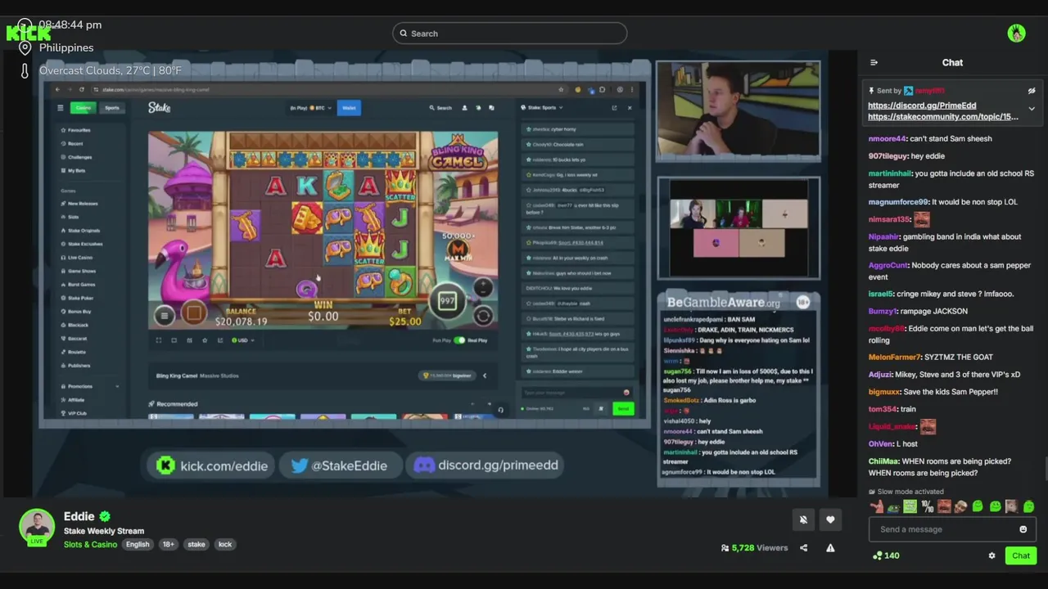Add game to favourites with star icon
This screenshot has width=1048, height=589.
(x=204, y=340)
